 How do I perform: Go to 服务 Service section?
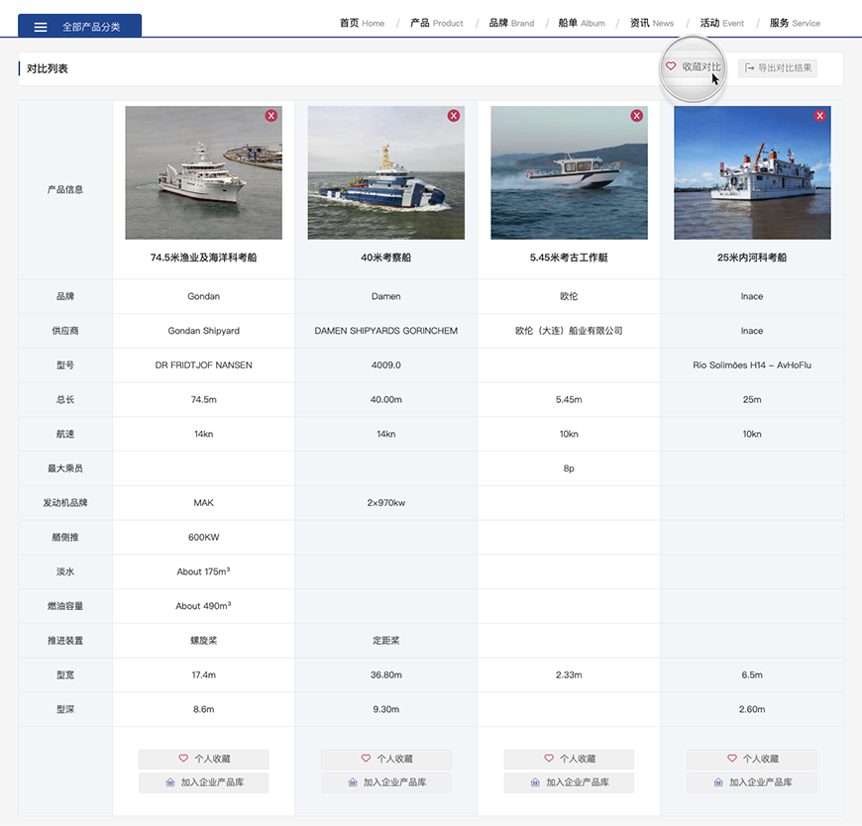pos(795,23)
